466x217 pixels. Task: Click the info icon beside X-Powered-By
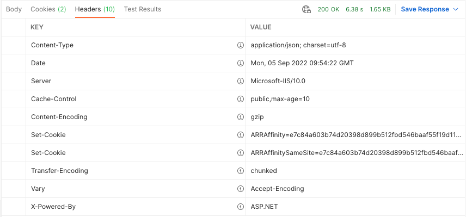point(241,207)
